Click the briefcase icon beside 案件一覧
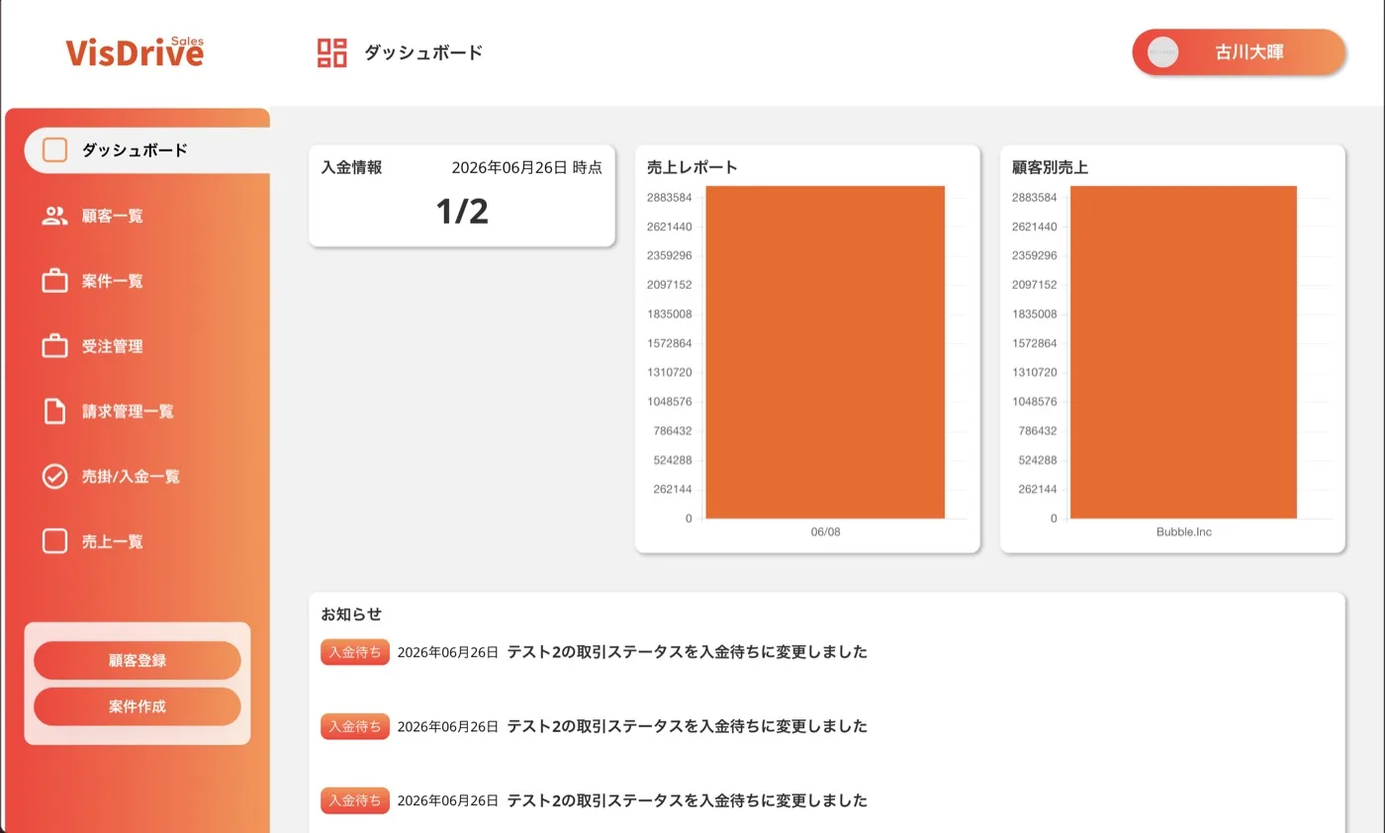The width and height of the screenshot is (1385, 833). [x=54, y=281]
